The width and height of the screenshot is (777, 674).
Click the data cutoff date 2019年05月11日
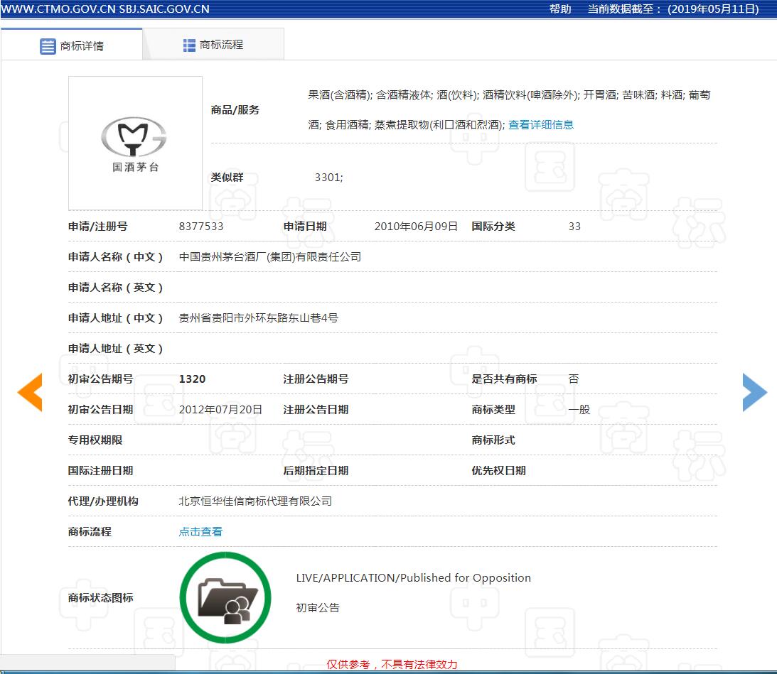coord(712,9)
